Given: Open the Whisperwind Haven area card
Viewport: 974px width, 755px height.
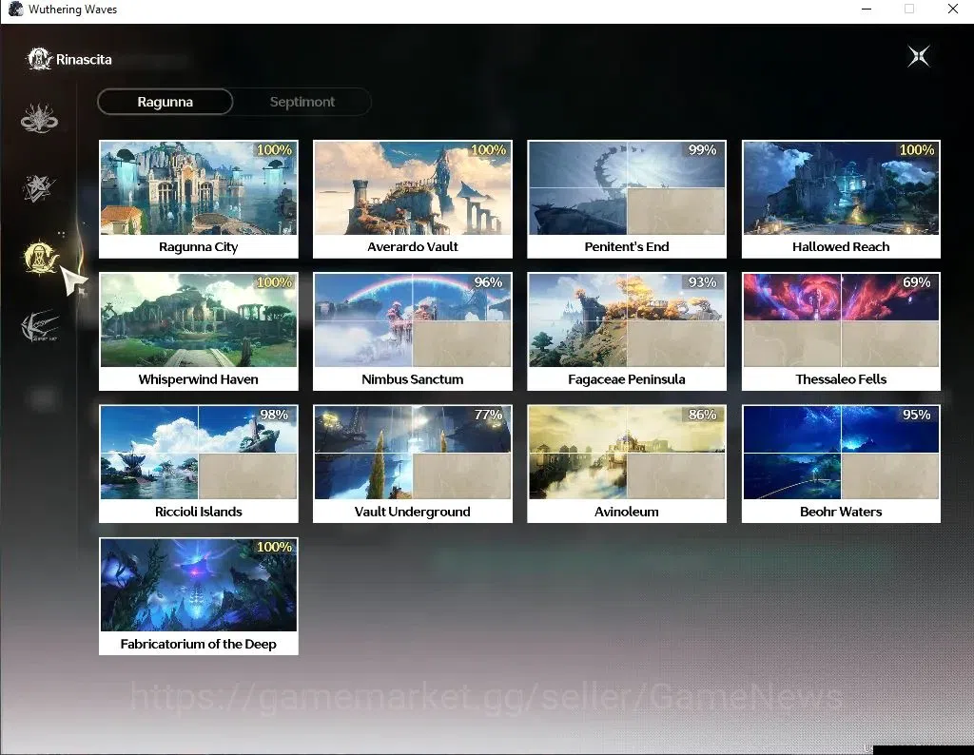Looking at the screenshot, I should 199,332.
